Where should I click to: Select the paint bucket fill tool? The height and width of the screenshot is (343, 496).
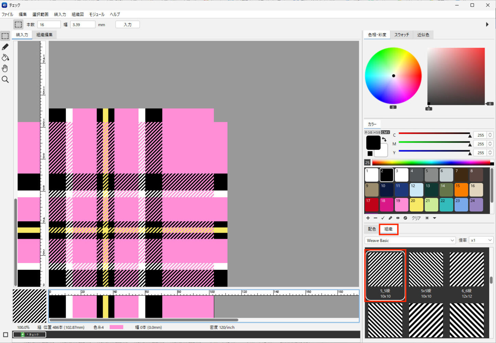(x=5, y=57)
